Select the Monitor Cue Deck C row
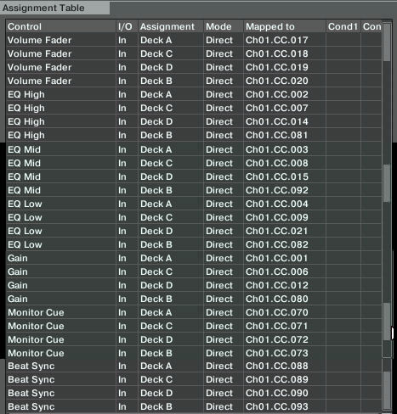Screen dimensions: 397x414 (x=194, y=326)
